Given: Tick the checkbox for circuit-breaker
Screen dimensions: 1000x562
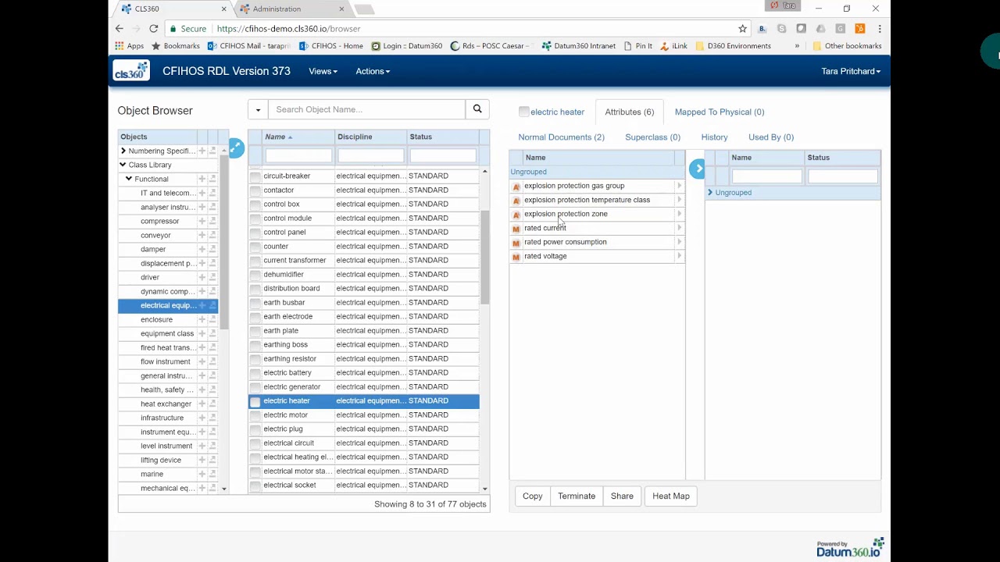Looking at the screenshot, I should point(255,176).
